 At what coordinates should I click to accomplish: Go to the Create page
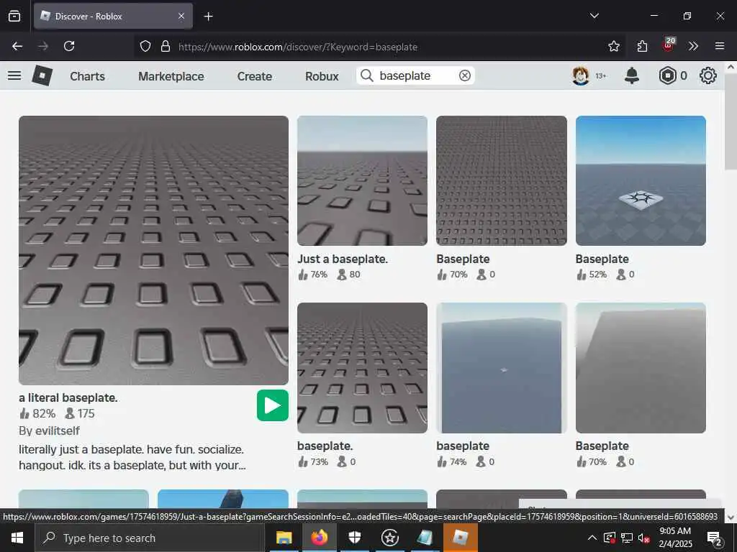(254, 76)
